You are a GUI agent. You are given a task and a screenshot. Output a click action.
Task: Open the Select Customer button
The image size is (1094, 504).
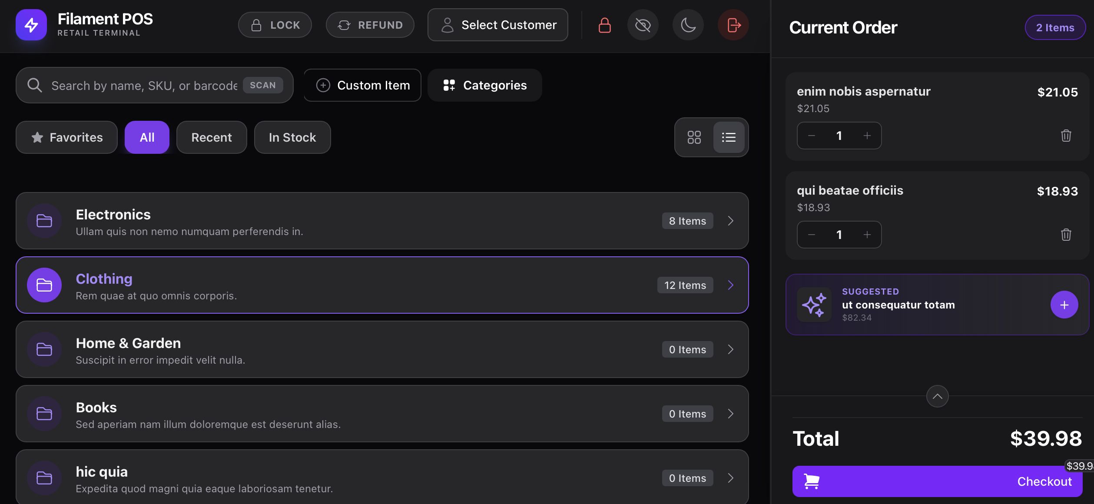pos(497,25)
